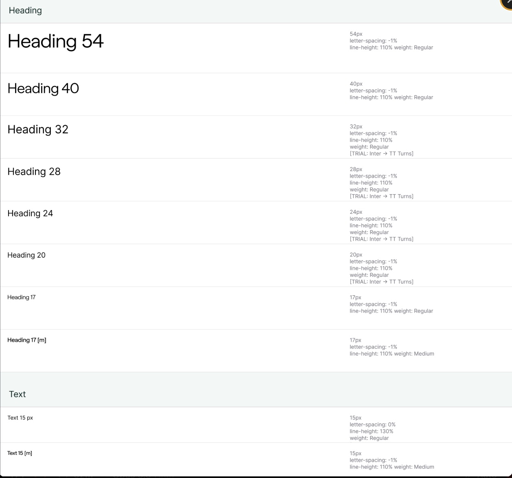Click the "Heading 20" sample text
512x478 pixels.
[x=26, y=255]
